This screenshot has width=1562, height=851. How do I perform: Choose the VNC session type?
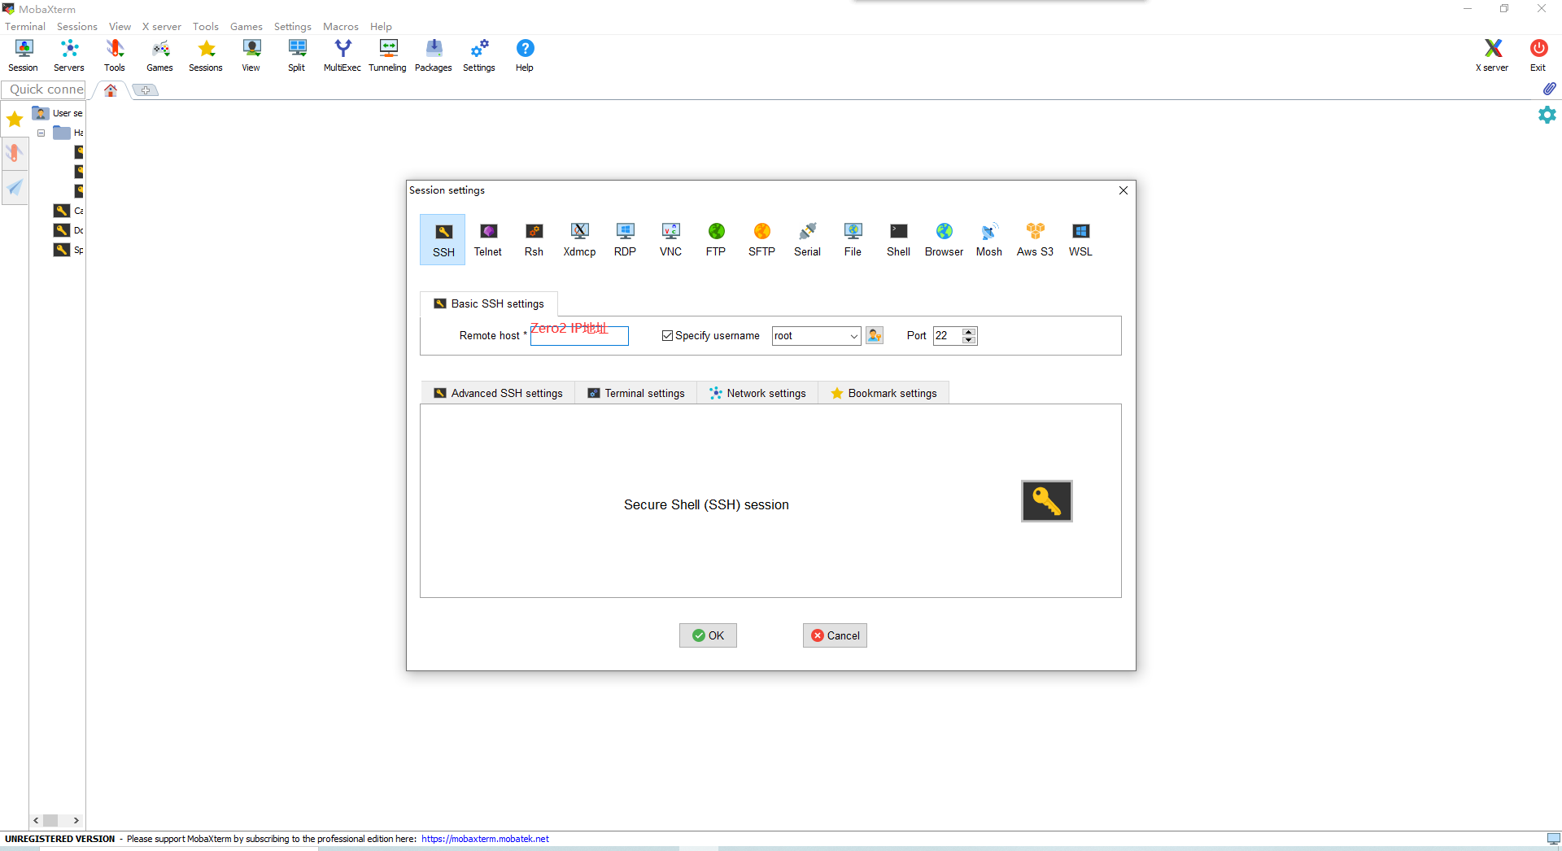(670, 239)
